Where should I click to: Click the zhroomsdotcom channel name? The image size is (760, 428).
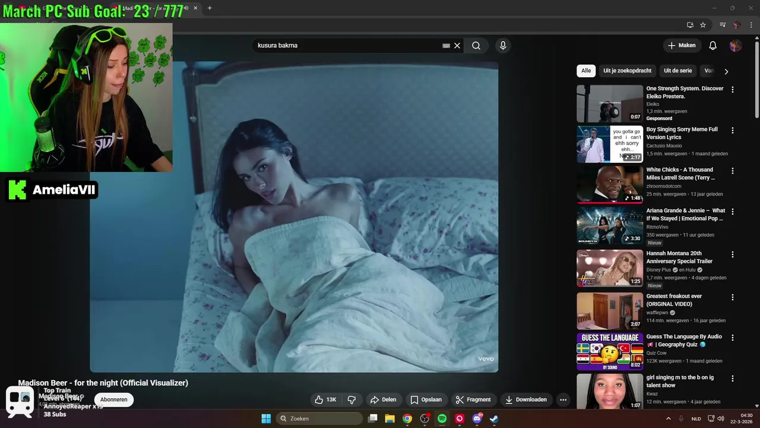[x=664, y=186]
